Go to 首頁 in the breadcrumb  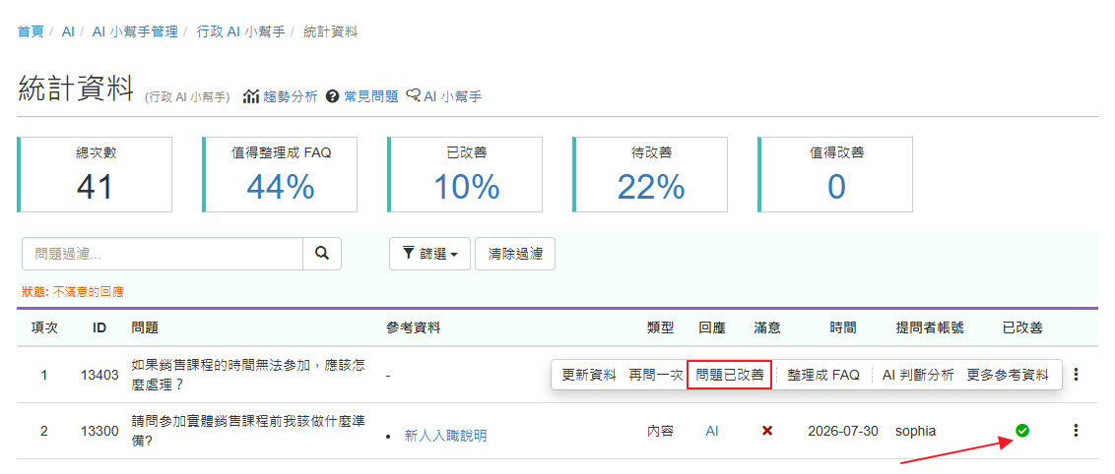pyautogui.click(x=31, y=31)
